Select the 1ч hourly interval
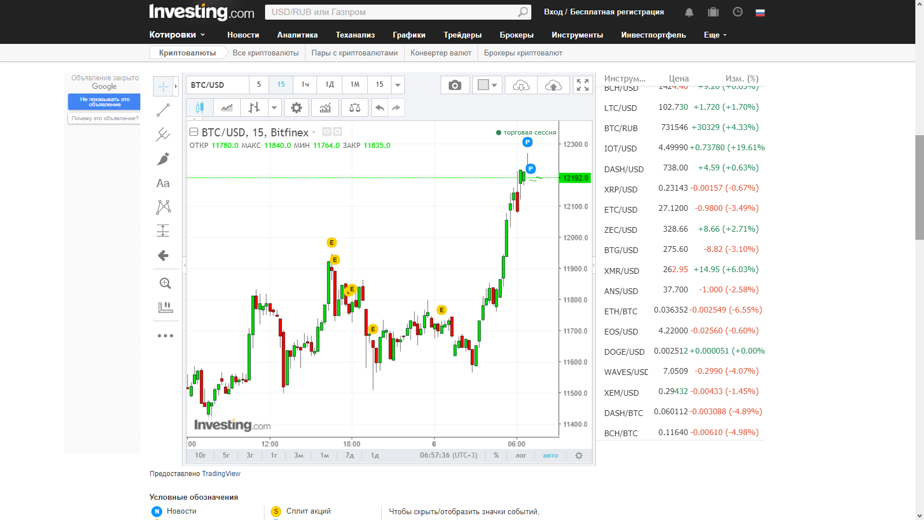The width and height of the screenshot is (924, 520). 305,85
